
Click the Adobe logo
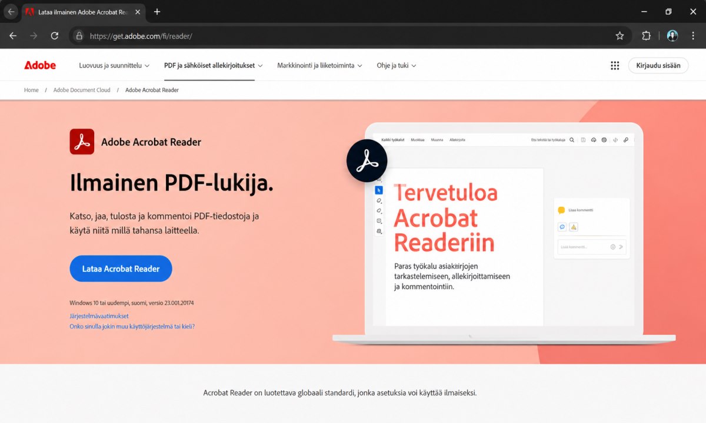click(40, 65)
